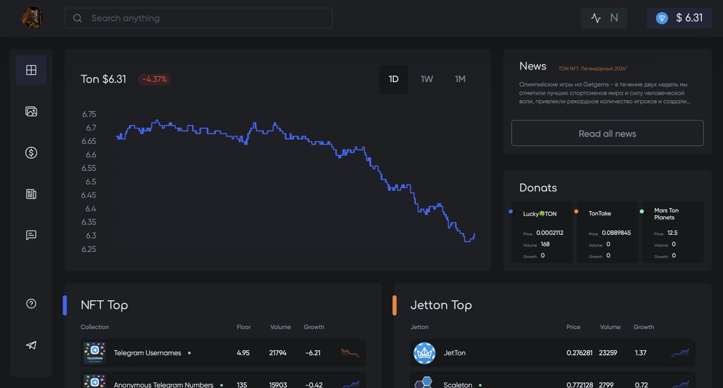Click the user avatar in top bar
Viewport: 723px width, 388px height.
[32, 17]
